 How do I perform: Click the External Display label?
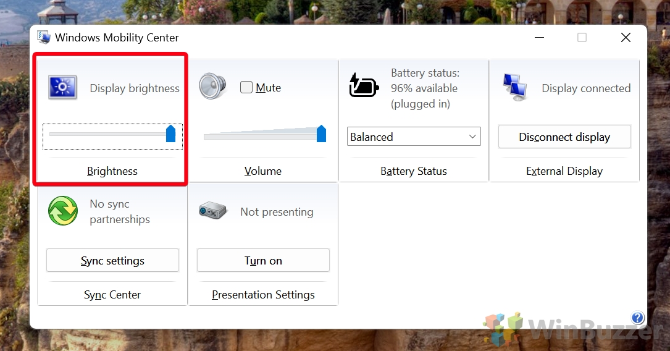pos(564,171)
